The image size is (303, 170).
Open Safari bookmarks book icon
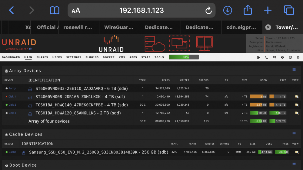point(55,10)
